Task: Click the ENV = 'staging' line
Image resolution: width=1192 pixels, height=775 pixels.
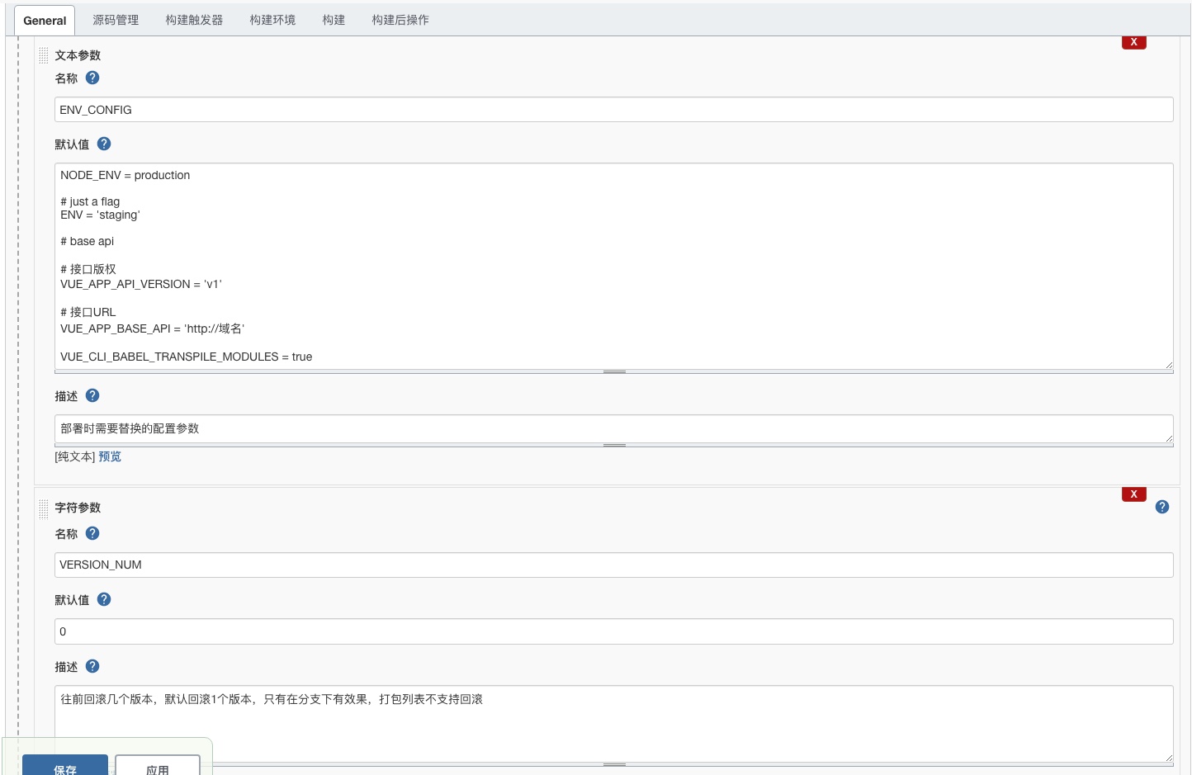Action: (100, 215)
